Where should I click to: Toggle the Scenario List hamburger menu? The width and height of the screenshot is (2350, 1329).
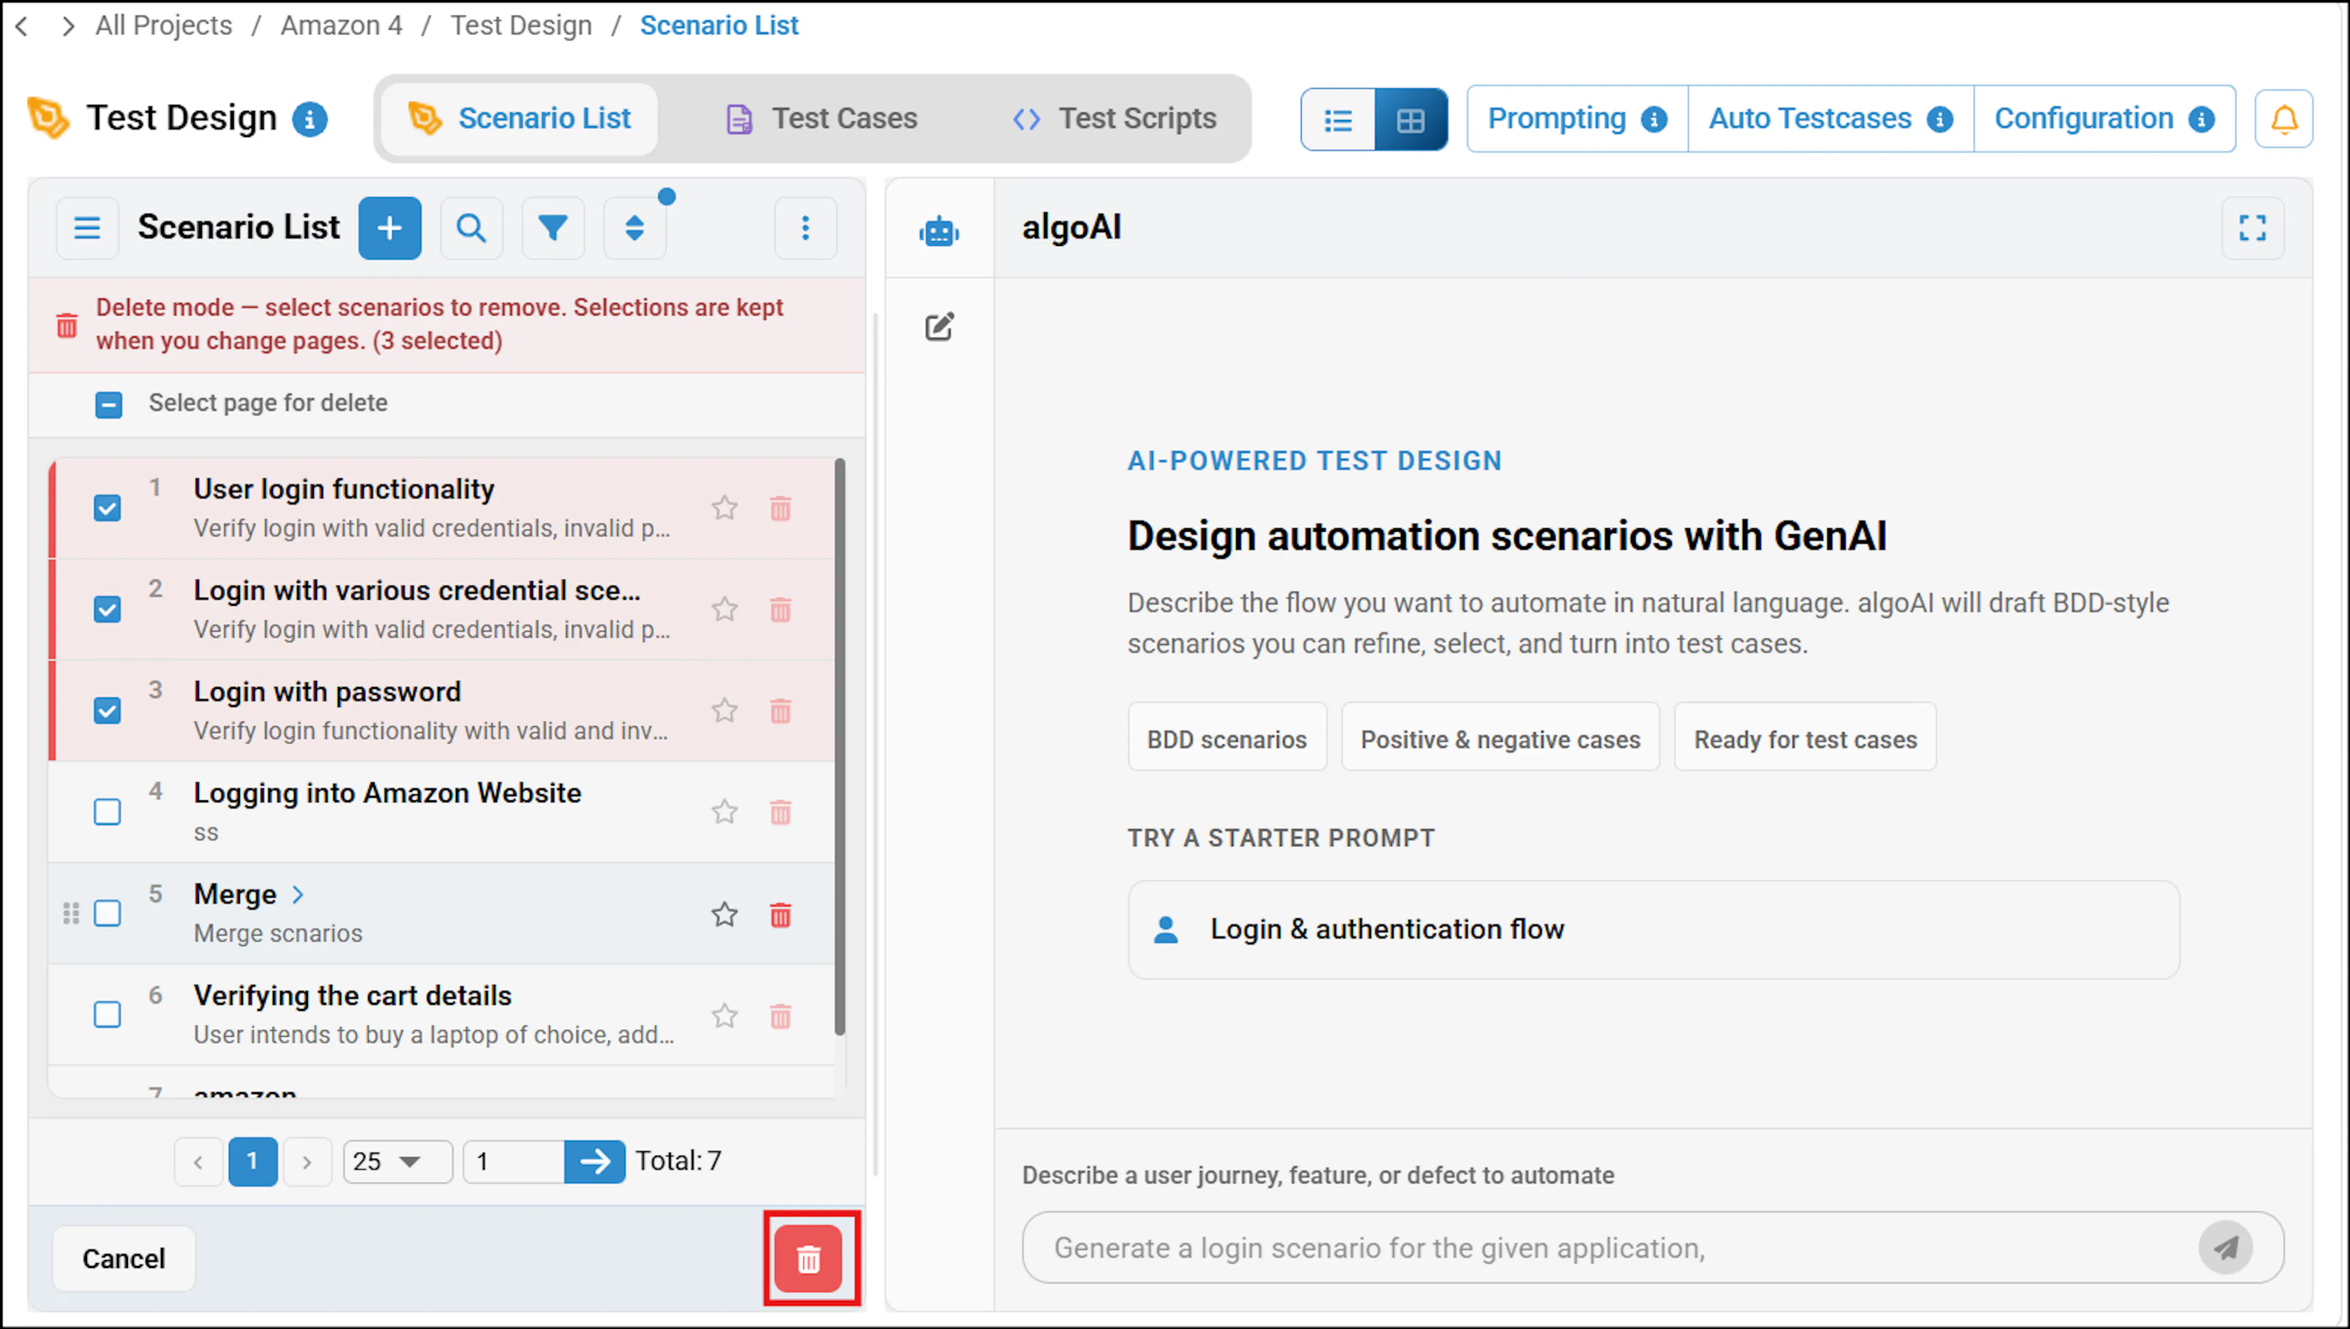click(x=88, y=227)
